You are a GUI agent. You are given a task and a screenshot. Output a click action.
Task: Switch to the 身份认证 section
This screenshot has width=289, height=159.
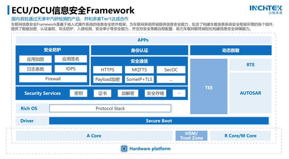pos(139,50)
